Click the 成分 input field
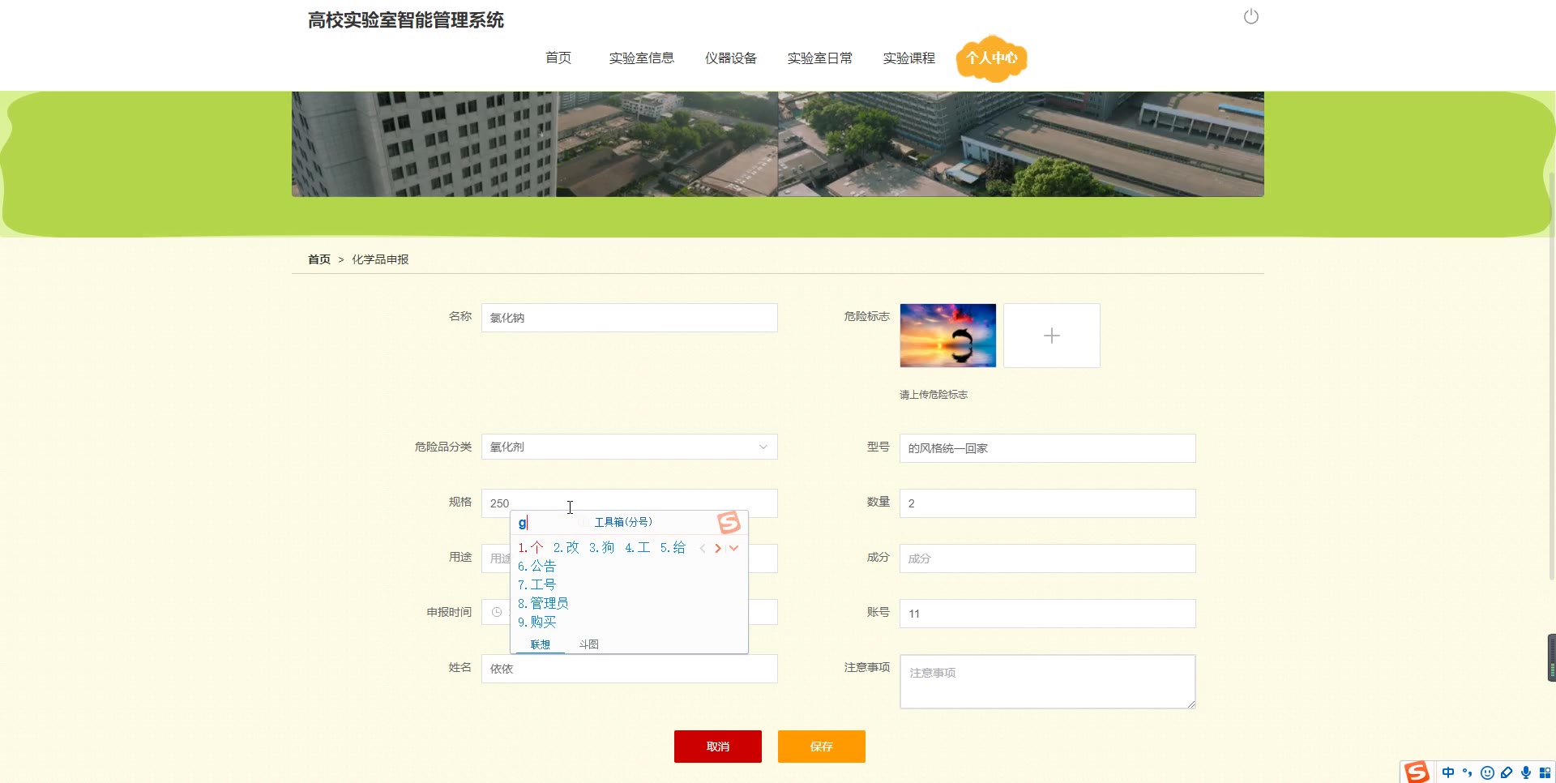 pos(1047,558)
